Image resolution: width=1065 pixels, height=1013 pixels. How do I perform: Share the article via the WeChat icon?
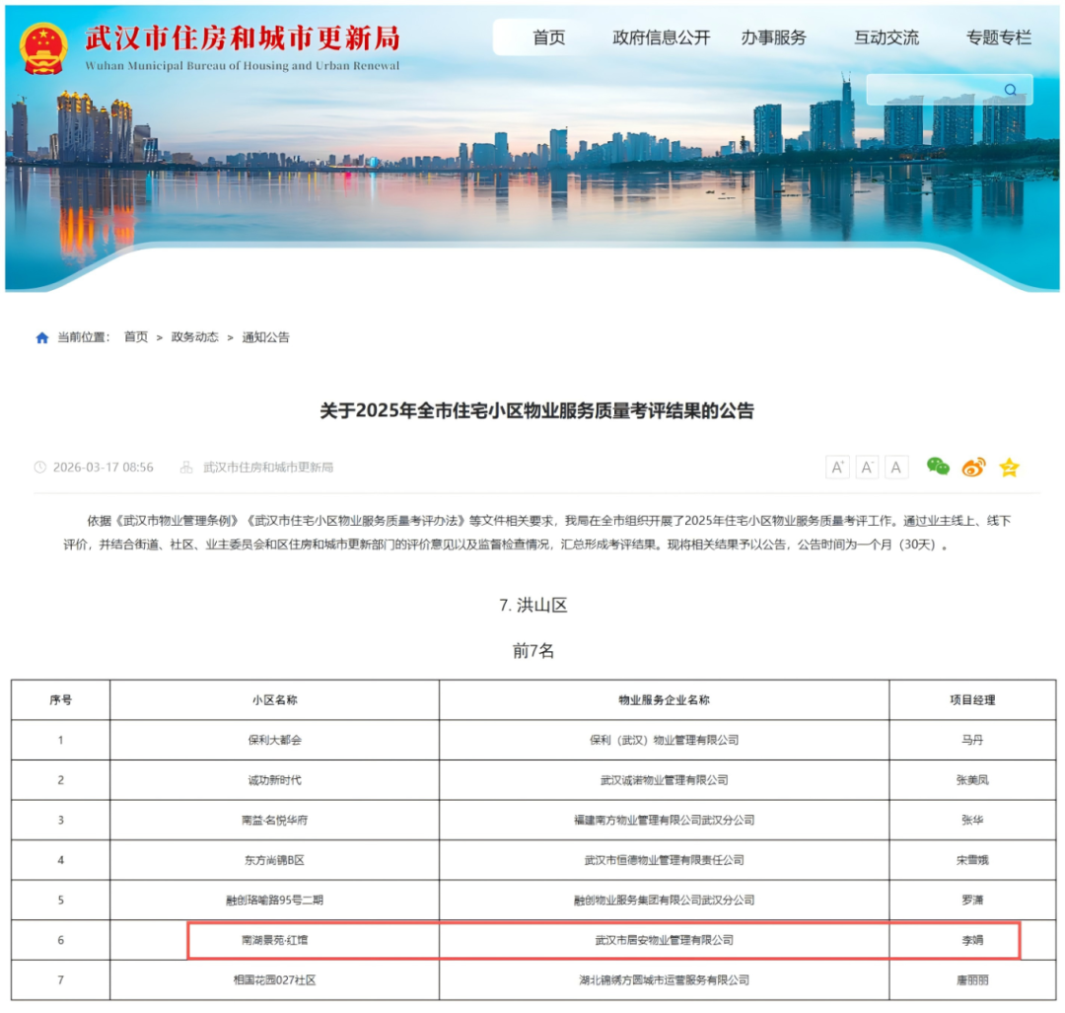tap(938, 467)
